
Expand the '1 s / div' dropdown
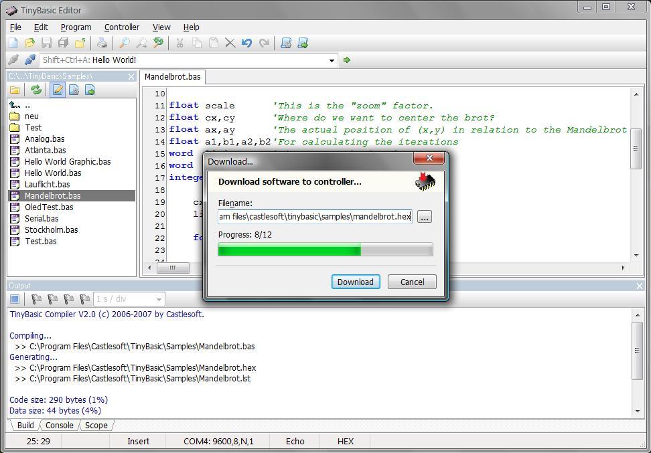click(x=159, y=299)
